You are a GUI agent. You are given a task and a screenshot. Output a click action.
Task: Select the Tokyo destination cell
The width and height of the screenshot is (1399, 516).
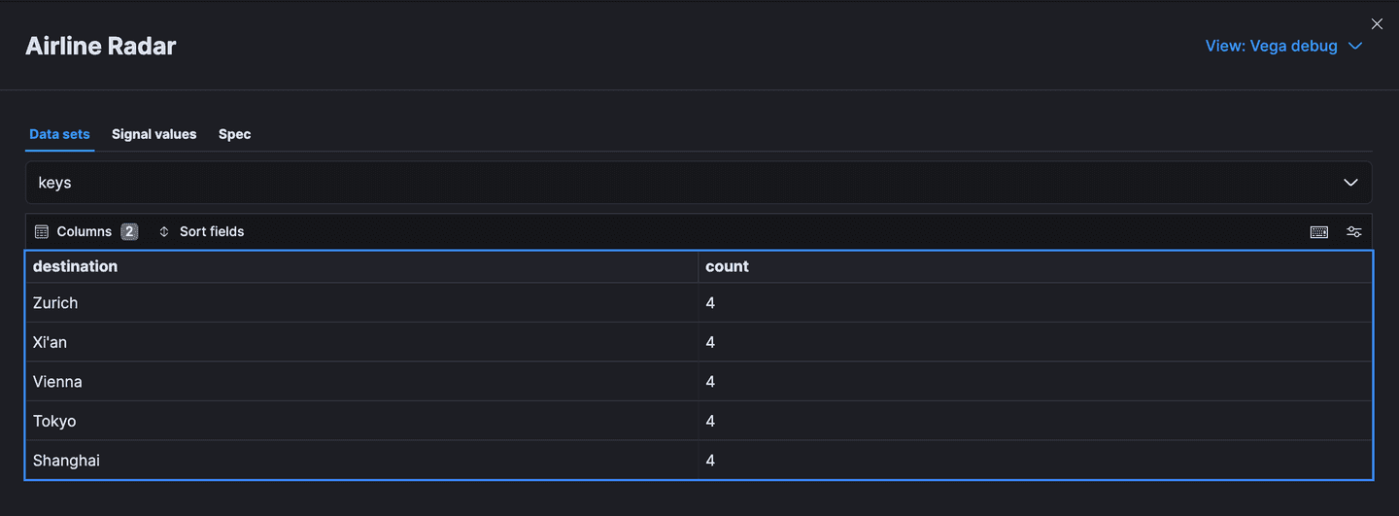pos(54,421)
